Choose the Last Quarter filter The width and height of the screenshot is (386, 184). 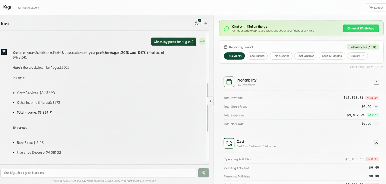pyautogui.click(x=305, y=56)
